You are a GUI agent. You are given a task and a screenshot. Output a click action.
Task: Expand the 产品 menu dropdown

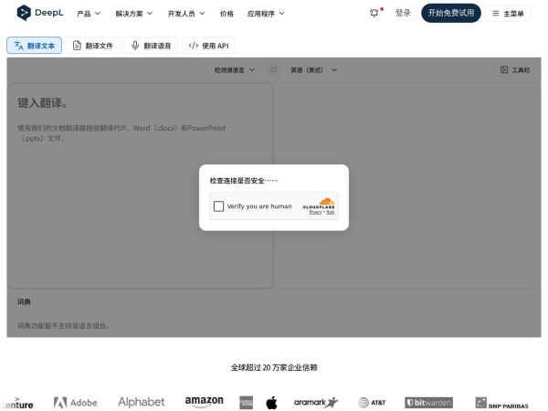[89, 14]
